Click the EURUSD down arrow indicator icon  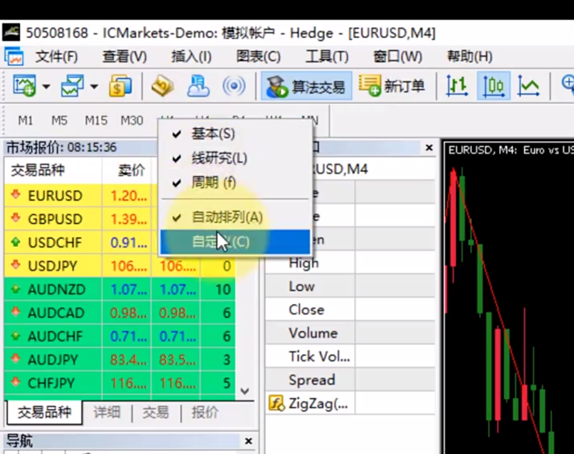click(16, 194)
